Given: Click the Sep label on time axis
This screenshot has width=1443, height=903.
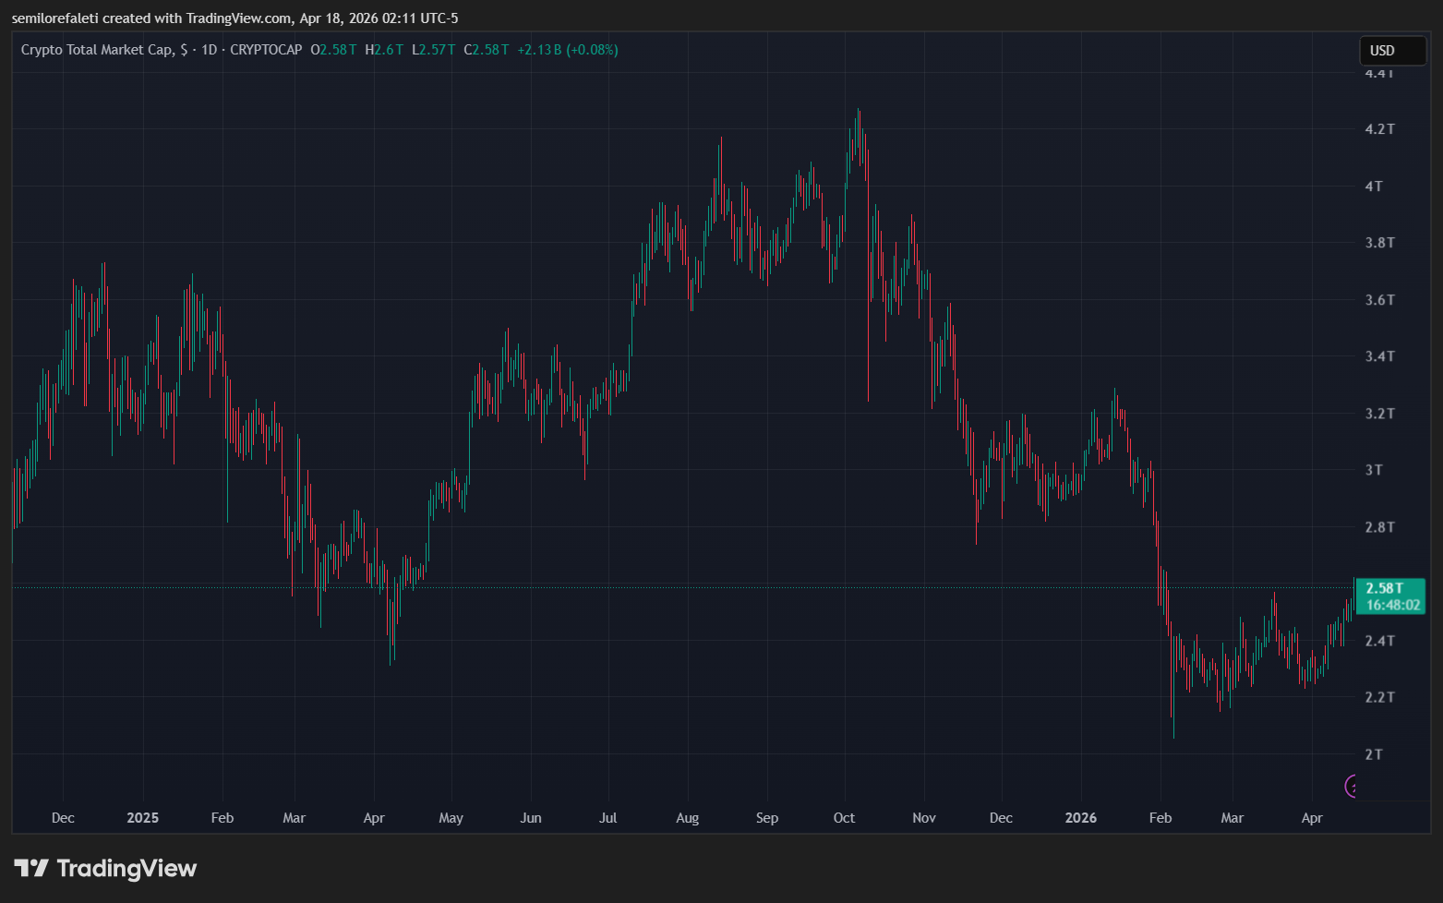Looking at the screenshot, I should click(767, 818).
